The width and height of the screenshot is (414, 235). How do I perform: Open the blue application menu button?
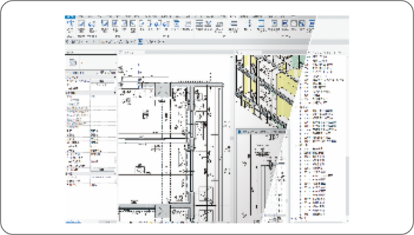[x=70, y=17]
